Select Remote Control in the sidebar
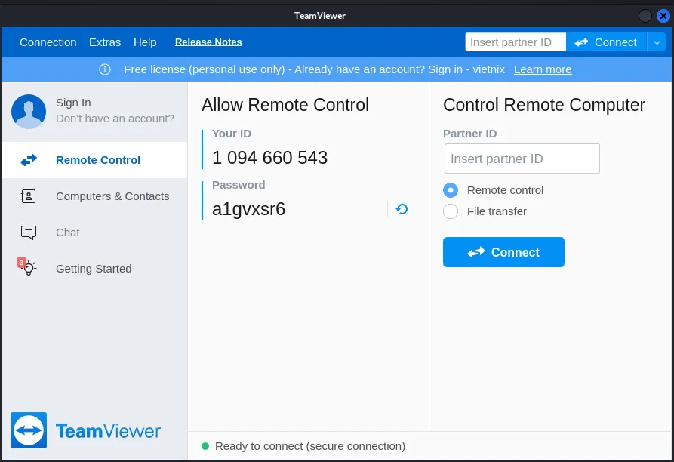Screen dimensions: 674x462 97,159
